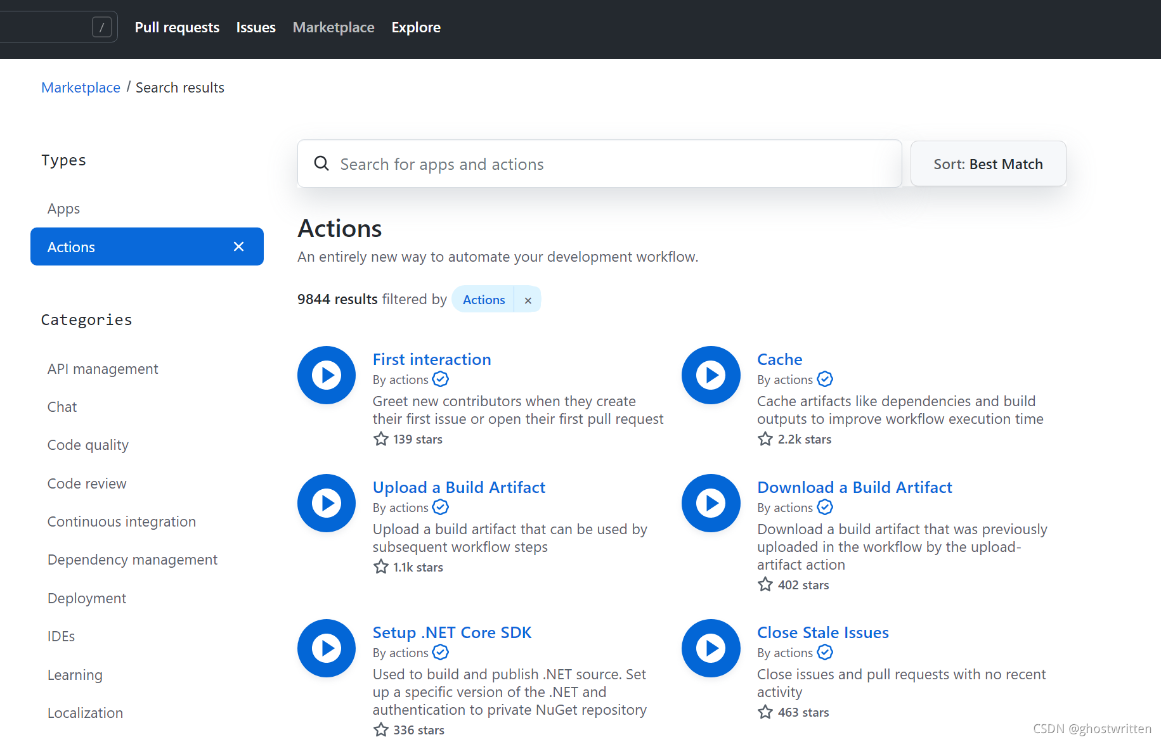
Task: Click the search magnifier icon
Action: [321, 163]
